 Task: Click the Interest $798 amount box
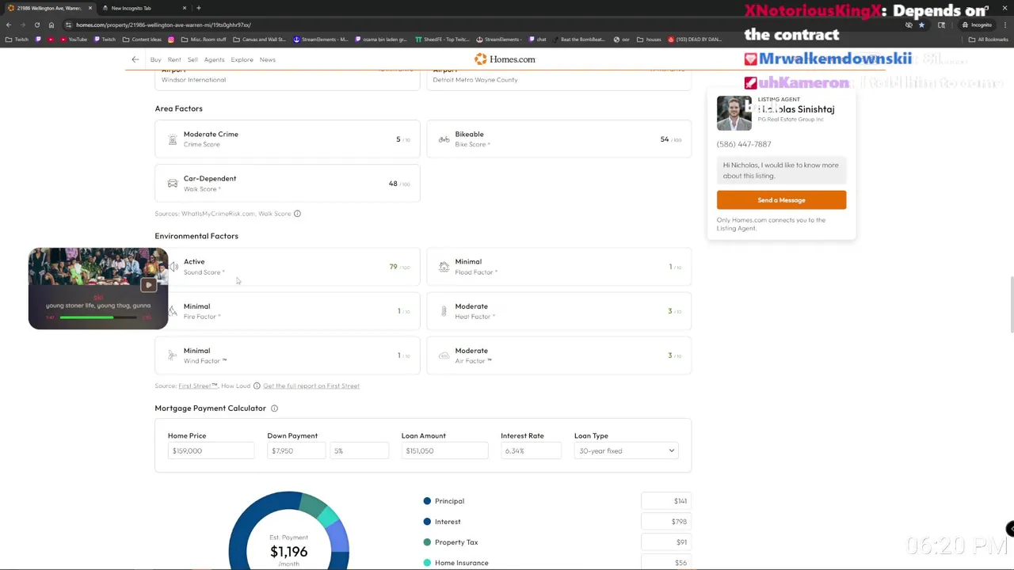coord(665,522)
